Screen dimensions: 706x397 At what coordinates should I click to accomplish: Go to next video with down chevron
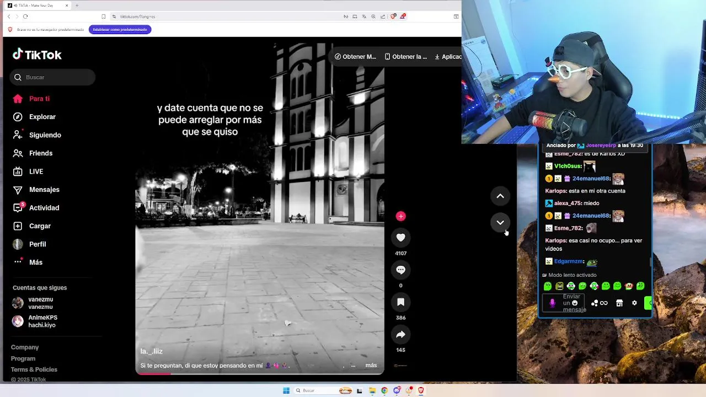pos(500,222)
